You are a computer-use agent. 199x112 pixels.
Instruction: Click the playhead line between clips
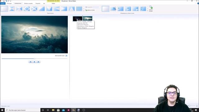[82, 19]
